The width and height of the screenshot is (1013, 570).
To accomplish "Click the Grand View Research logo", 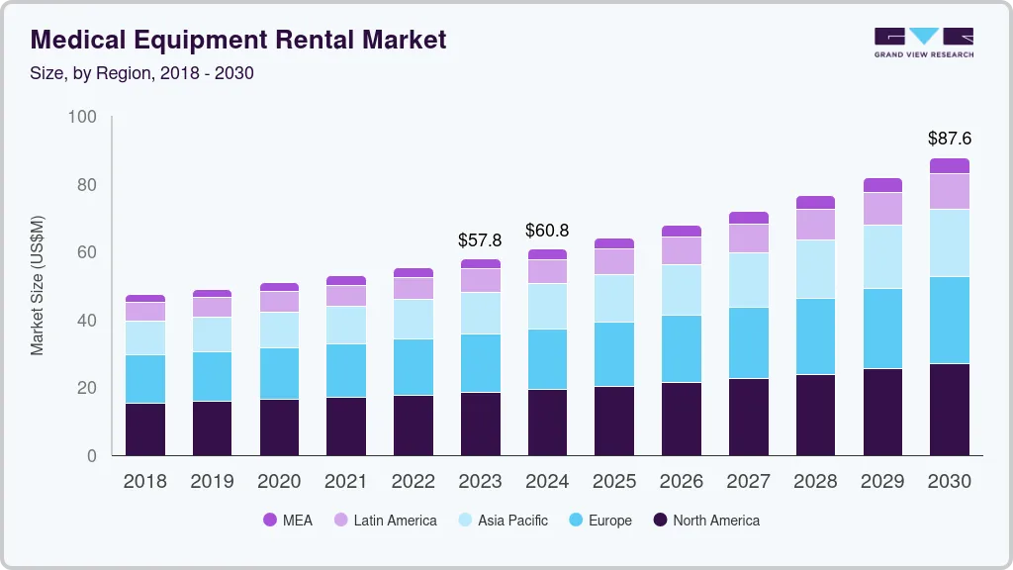I will (923, 42).
